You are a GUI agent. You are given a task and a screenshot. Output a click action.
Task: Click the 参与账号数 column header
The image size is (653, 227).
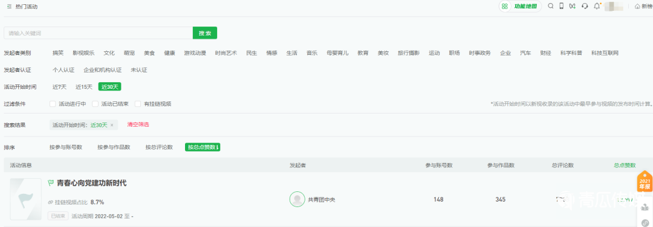438,165
